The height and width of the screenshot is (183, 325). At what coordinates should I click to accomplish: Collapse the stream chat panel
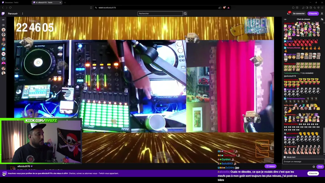pos(285,19)
